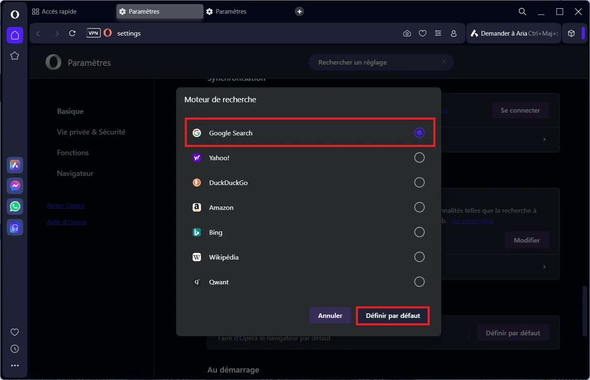Reload the settings page
Viewport: 590px width, 380px height.
(72, 34)
